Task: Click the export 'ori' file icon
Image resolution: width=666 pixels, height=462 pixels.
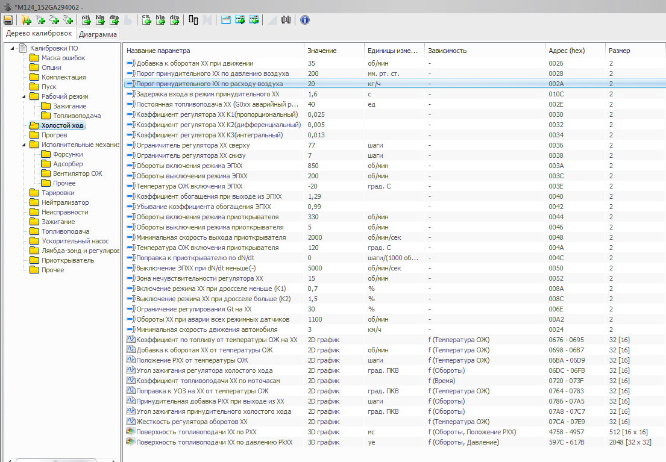Action: point(86,20)
